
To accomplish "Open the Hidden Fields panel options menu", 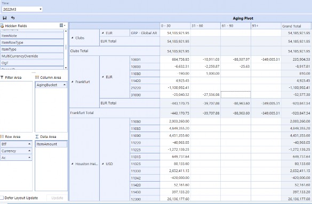I will 63,26.
